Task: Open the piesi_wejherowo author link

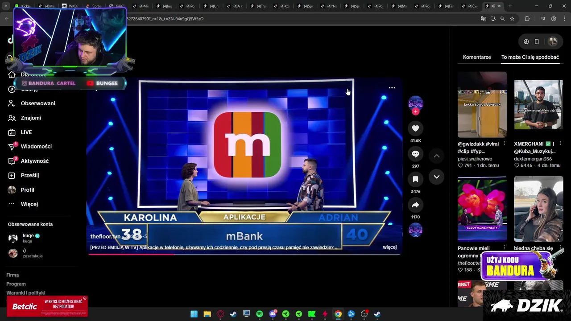Action: pyautogui.click(x=475, y=159)
